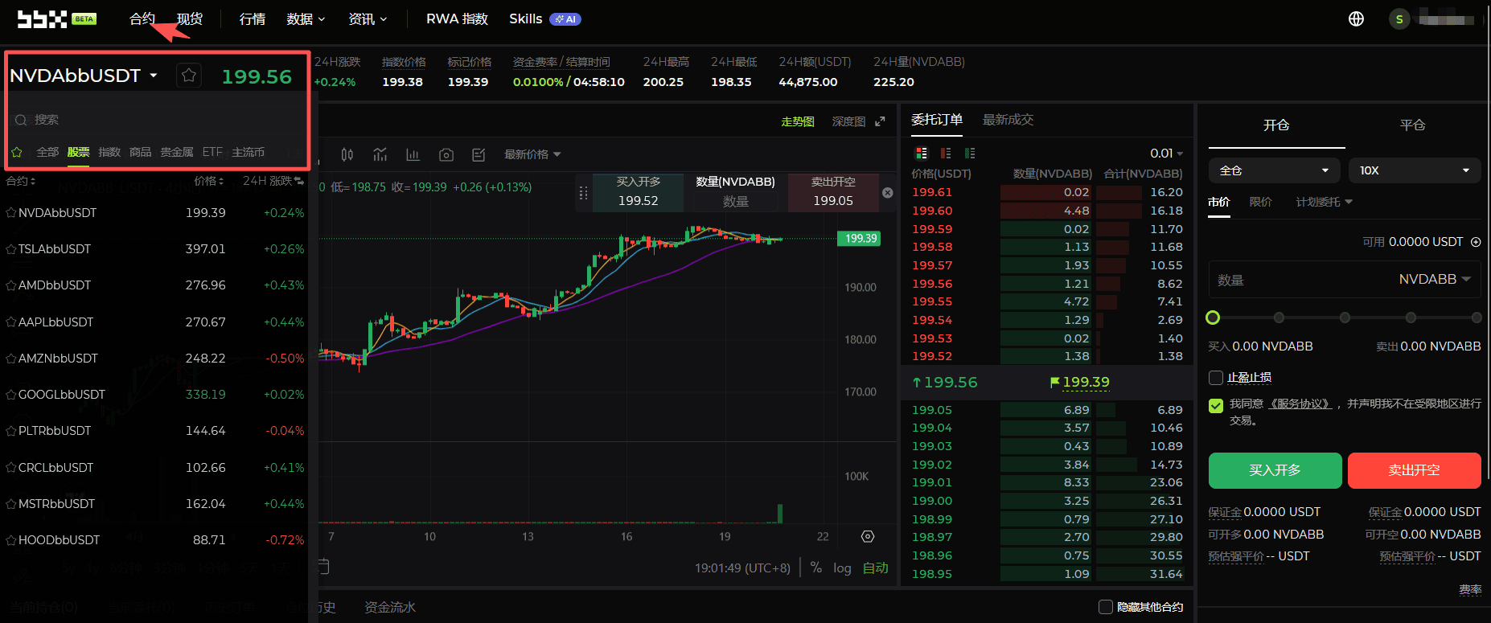Close the floating quick-order panel

(x=888, y=193)
